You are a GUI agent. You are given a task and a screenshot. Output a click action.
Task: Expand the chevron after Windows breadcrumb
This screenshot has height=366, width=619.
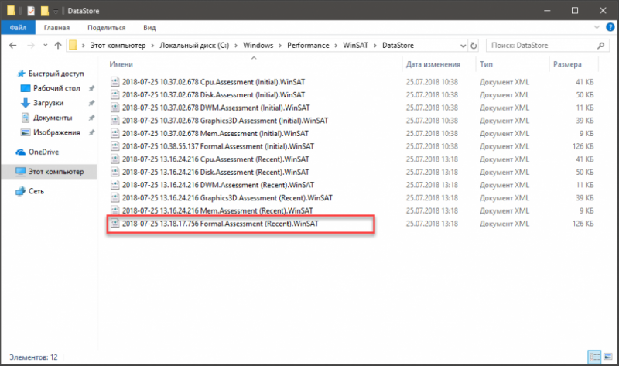coord(280,46)
